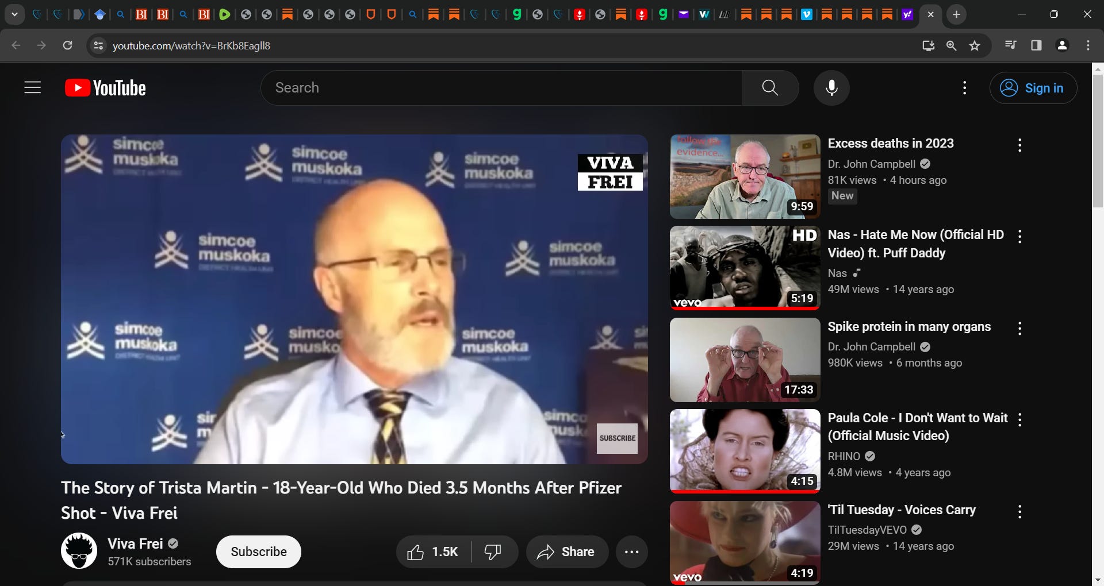This screenshot has width=1104, height=586.
Task: Open YouTube settings three-dot menu
Action: pos(965,88)
